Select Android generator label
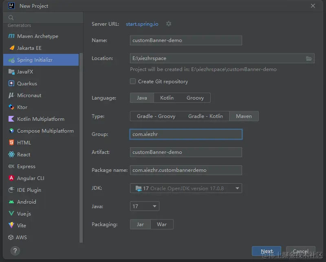Screen dimensions: 326x262 click(x=26, y=202)
